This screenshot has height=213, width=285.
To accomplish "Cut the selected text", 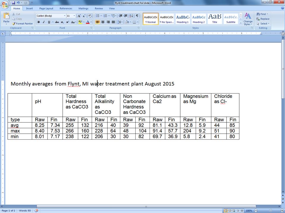I will pos(16,14).
